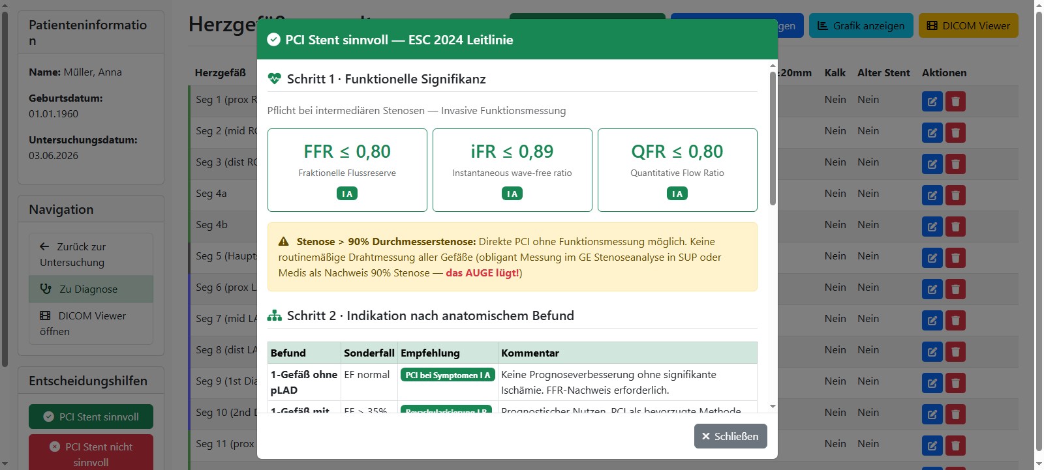Edit the Seg 9 row entry
This screenshot has width=1044, height=470.
tap(932, 383)
